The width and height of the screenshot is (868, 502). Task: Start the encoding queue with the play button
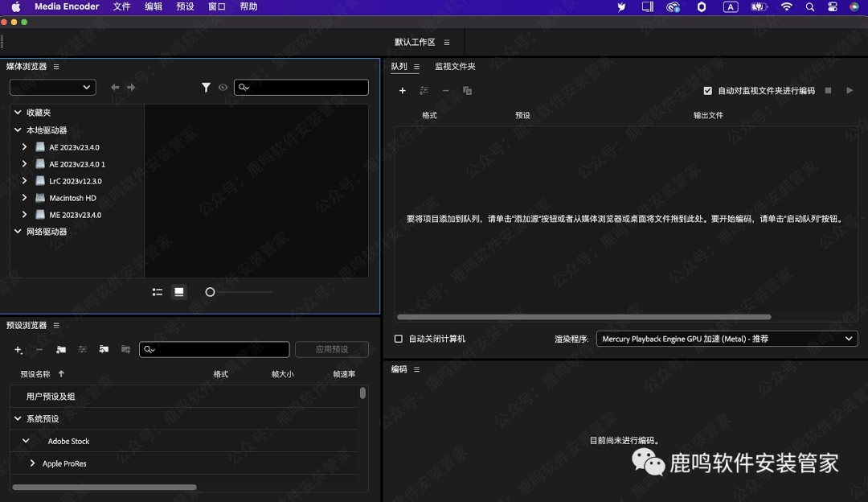(x=850, y=90)
